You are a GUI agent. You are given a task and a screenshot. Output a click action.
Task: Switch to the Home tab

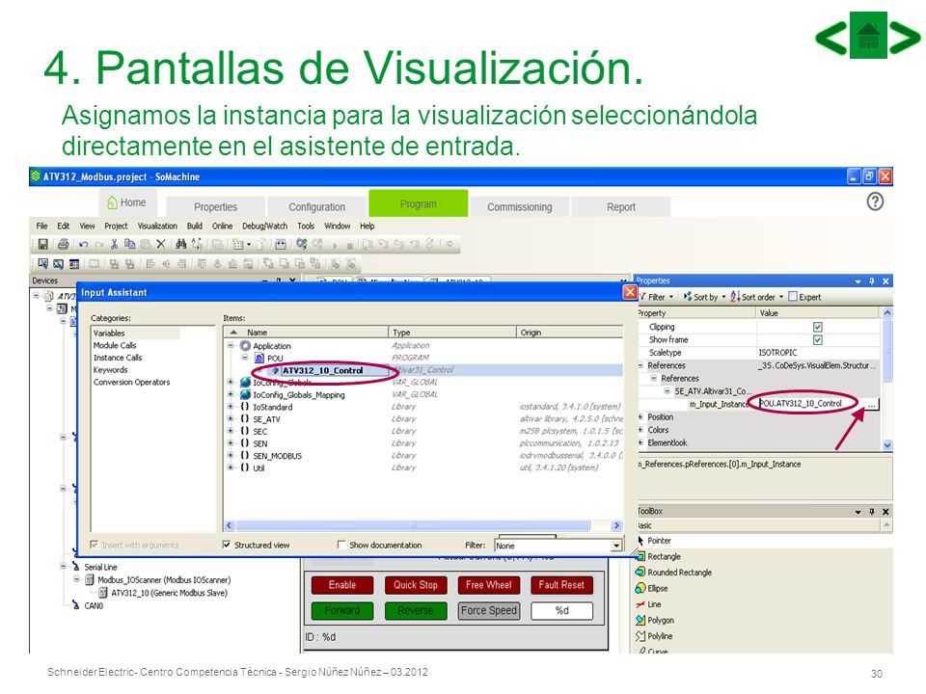pos(126,202)
